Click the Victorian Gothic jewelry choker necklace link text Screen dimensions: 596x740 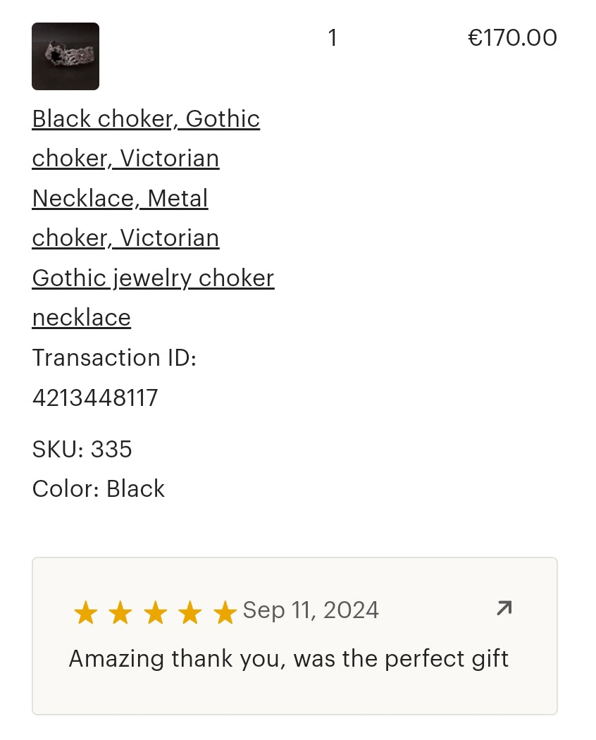tap(153, 278)
